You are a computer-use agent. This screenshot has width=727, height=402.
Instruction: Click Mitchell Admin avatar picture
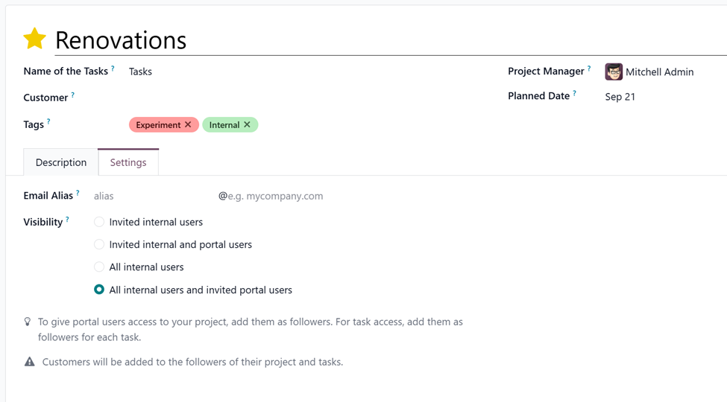point(614,71)
